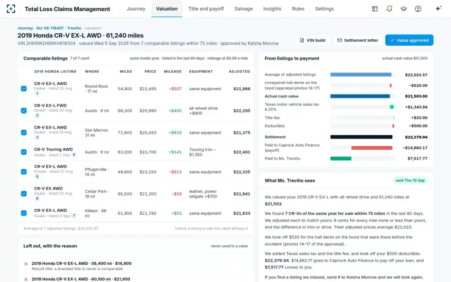Open the Settlement letter
This screenshot has height=282, width=451.
[358, 40]
